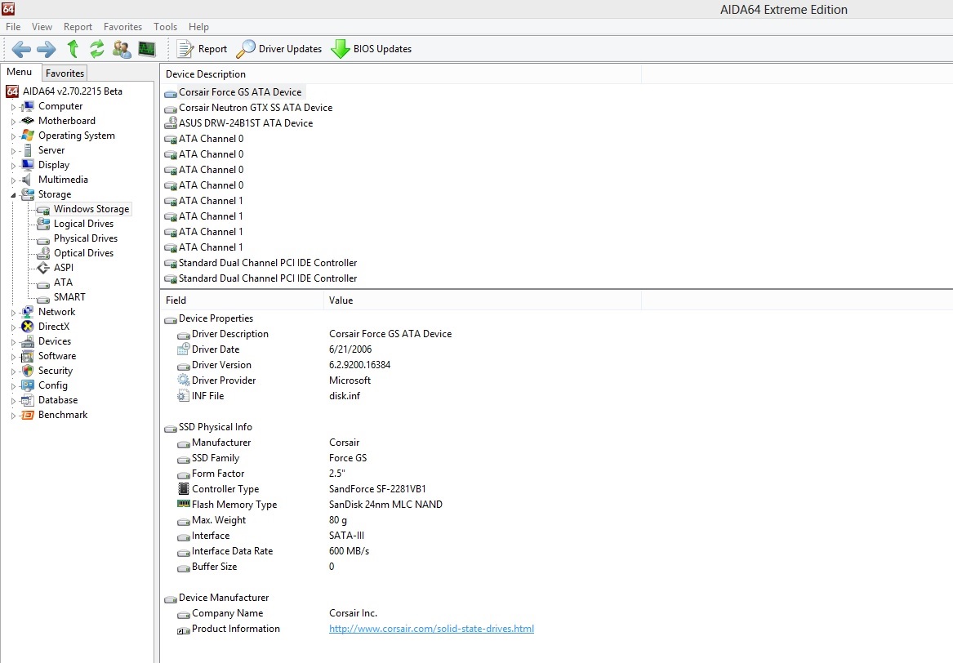Open the system monitor diagnostics icon

pyautogui.click(x=147, y=49)
